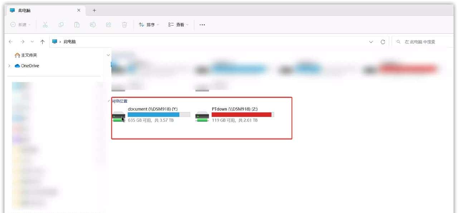The width and height of the screenshot is (458, 213).
Task: Click the Rename icon in toolbar
Action: tap(93, 25)
